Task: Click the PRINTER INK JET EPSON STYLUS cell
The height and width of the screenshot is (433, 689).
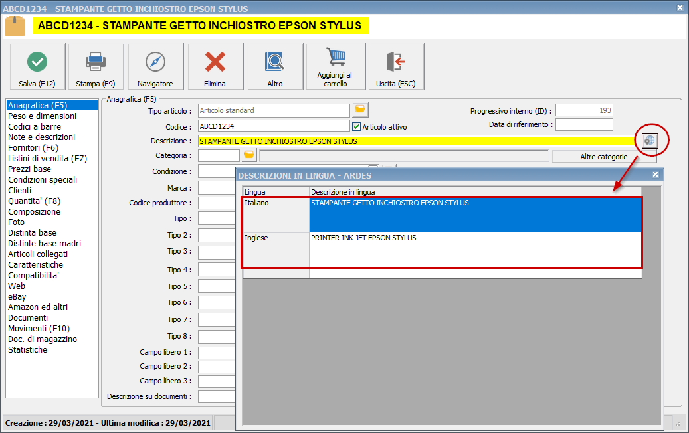Action: pos(476,250)
